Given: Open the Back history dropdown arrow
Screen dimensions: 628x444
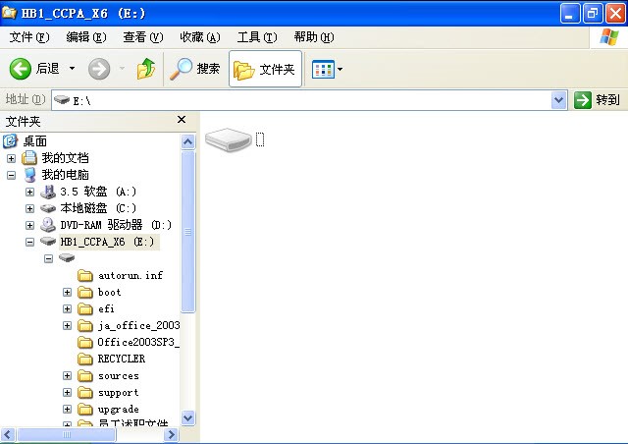Looking at the screenshot, I should pos(72,69).
